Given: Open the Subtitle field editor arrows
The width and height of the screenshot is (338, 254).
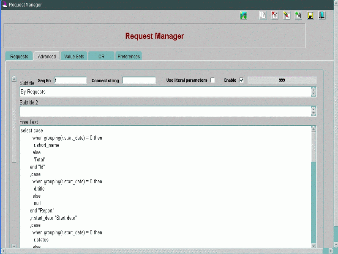Looking at the screenshot, I should point(313,92).
